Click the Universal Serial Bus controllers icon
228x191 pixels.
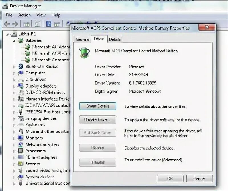point(21,183)
